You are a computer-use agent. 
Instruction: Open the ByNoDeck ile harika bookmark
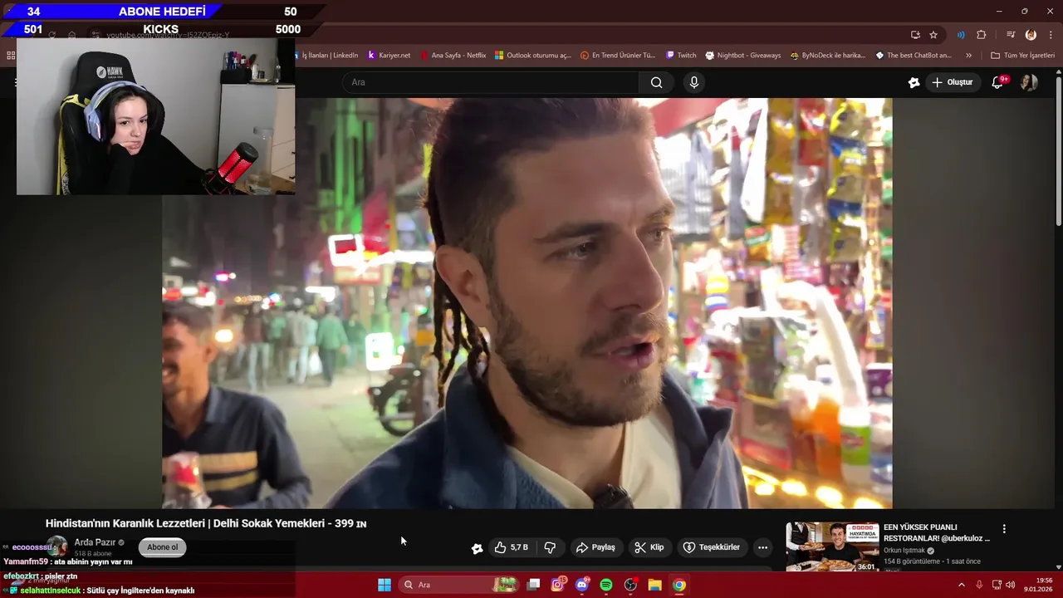pyautogui.click(x=827, y=56)
